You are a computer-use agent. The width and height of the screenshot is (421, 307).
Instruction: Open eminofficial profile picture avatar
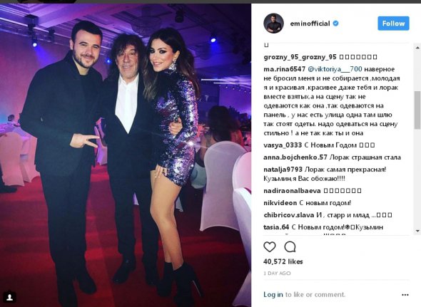point(273,24)
